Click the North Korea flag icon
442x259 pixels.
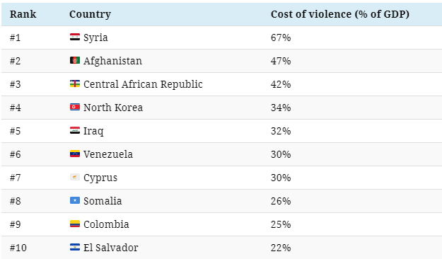pos(75,108)
